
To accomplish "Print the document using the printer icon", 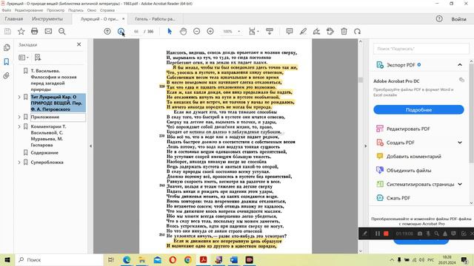I will [35, 31].
